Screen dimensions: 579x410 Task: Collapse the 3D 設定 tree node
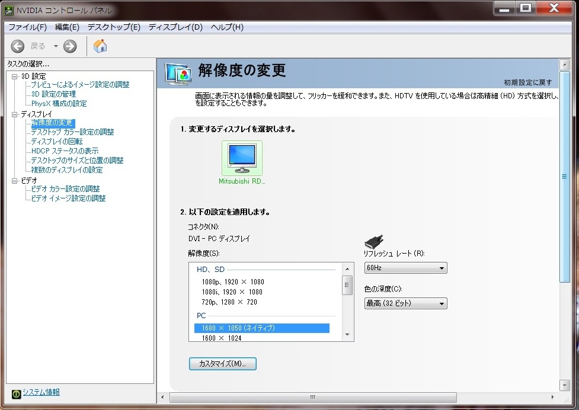15,76
